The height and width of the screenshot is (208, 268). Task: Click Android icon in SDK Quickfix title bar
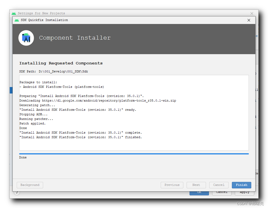17,20
